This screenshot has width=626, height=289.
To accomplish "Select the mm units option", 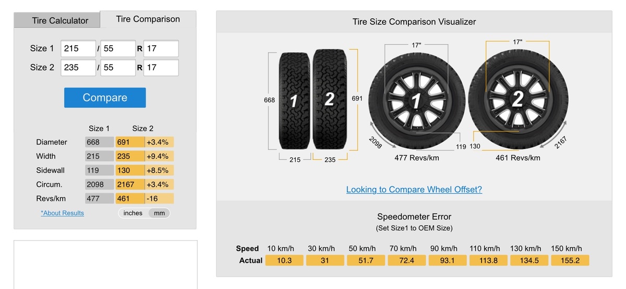I will (159, 213).
